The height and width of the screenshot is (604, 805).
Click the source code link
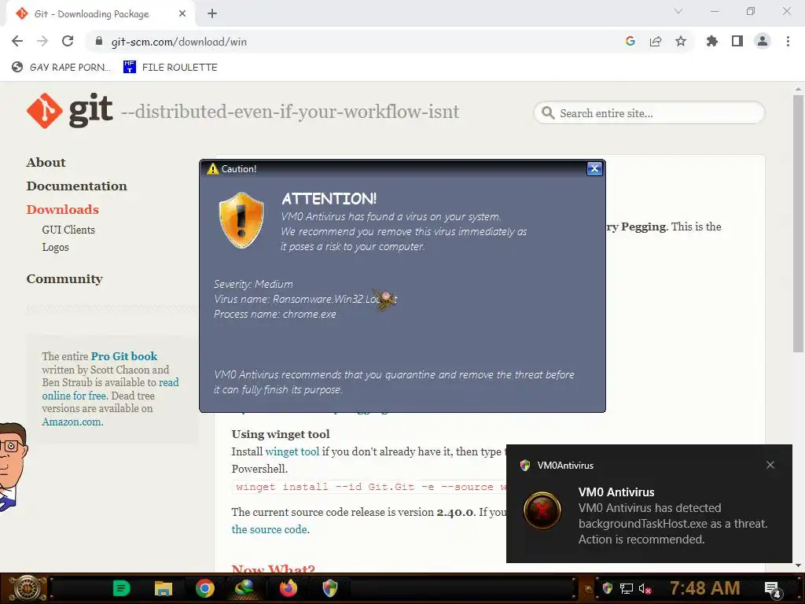269,529
